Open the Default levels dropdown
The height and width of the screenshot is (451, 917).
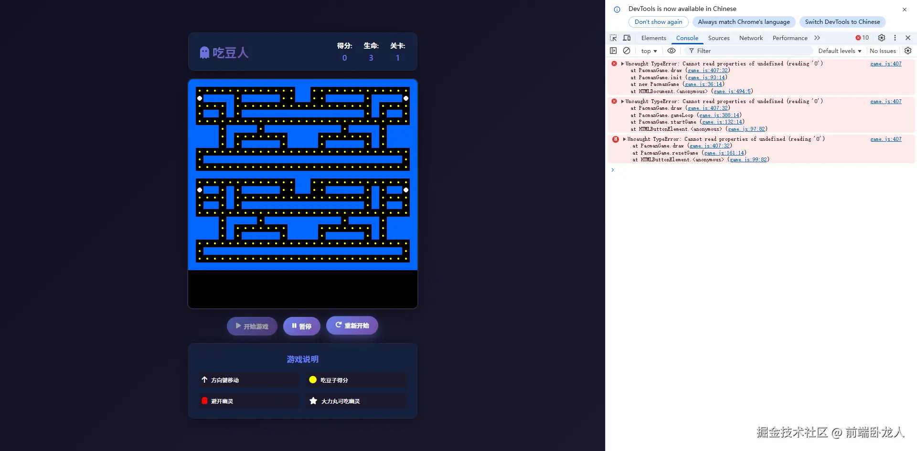[840, 51]
